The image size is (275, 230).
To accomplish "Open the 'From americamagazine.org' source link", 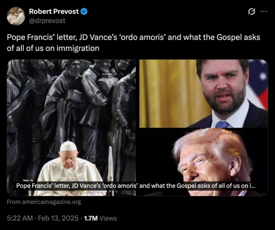I will click(44, 202).
